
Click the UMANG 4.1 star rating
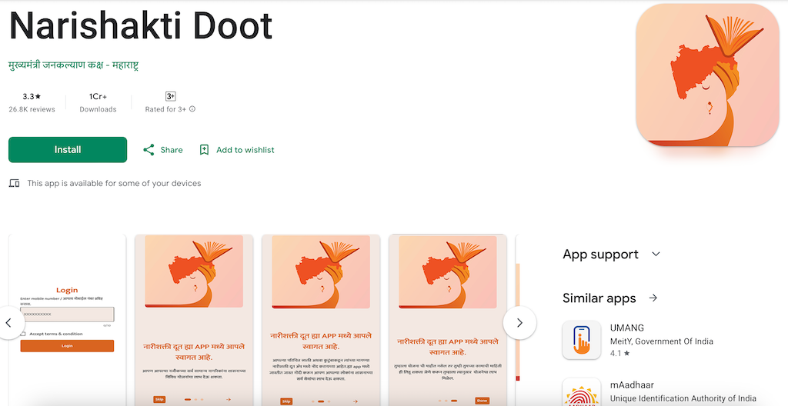click(x=619, y=353)
